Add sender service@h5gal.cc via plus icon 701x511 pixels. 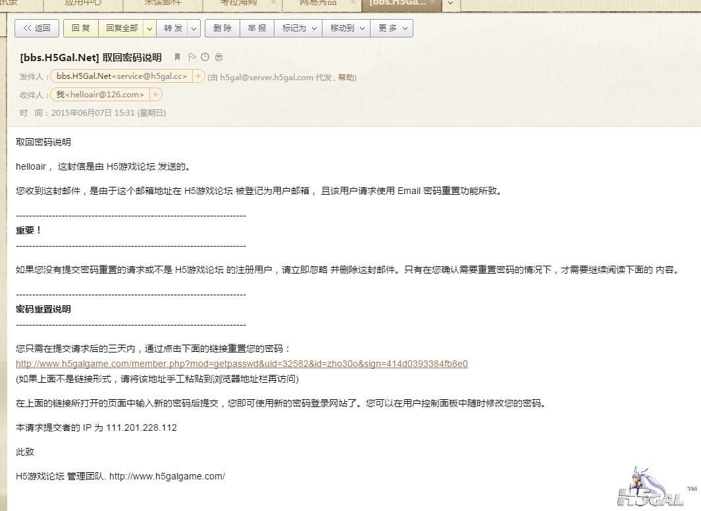(x=198, y=77)
